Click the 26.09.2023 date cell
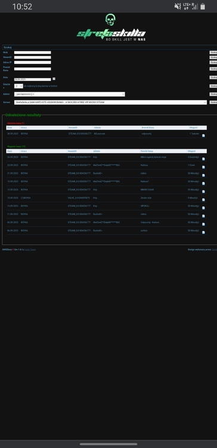This screenshot has width=217, height=448. 13,157
